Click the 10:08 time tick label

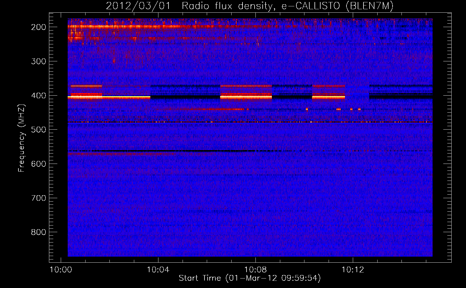coord(255,270)
